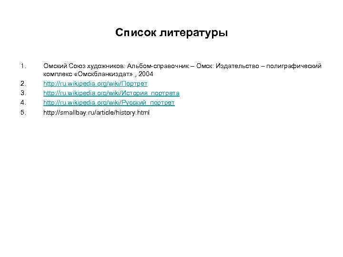The image size is (343, 257).
Task: Click list number 5.
Action: (x=23, y=112)
